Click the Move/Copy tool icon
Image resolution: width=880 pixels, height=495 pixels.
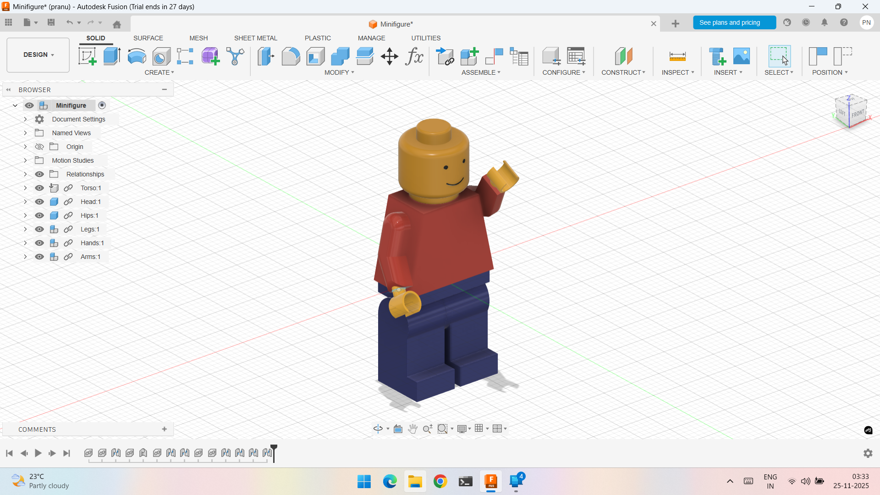[389, 56]
